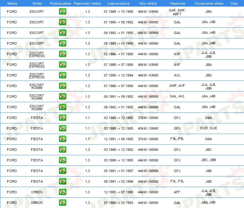Image resolution: width=244 pixels, height=208 pixels.
Task: Click the fuel icon in the Fiesta JBC, JBB row
Action: click(62, 160)
